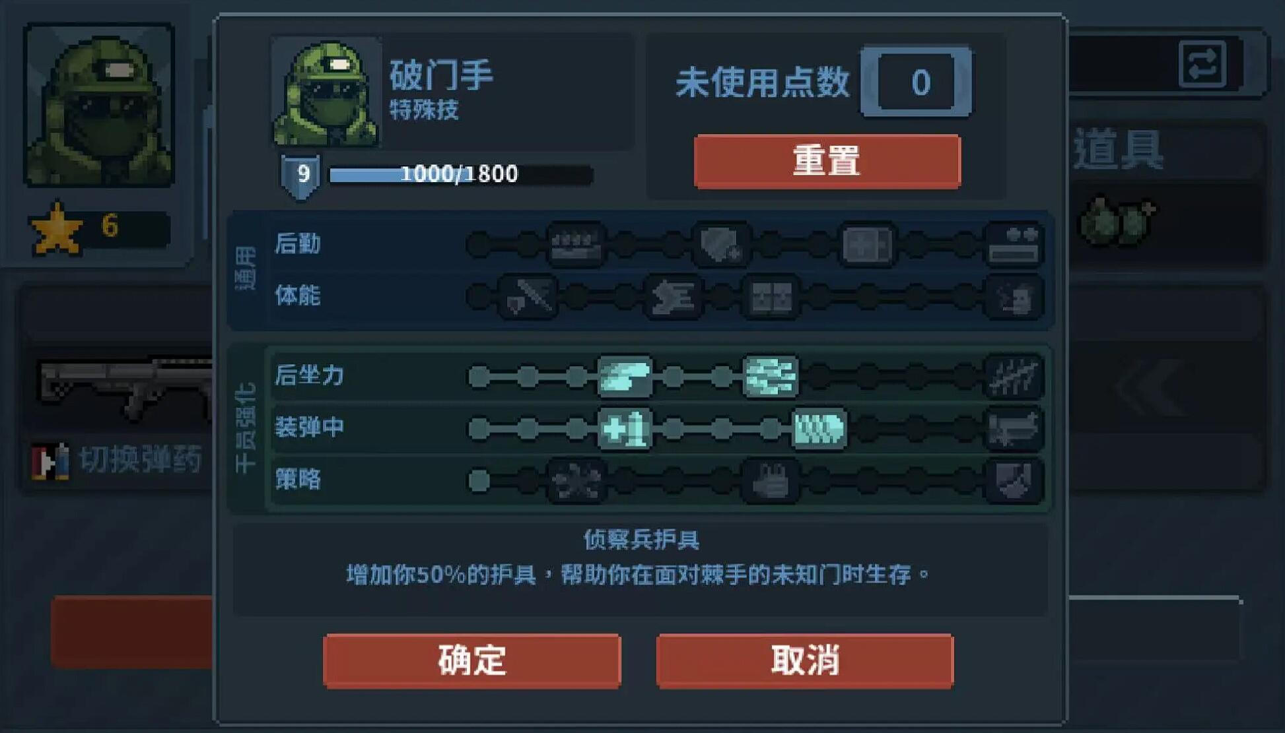This screenshot has height=733, width=1285.
Task: Click the 破门手 character portrait
Action: point(326,92)
